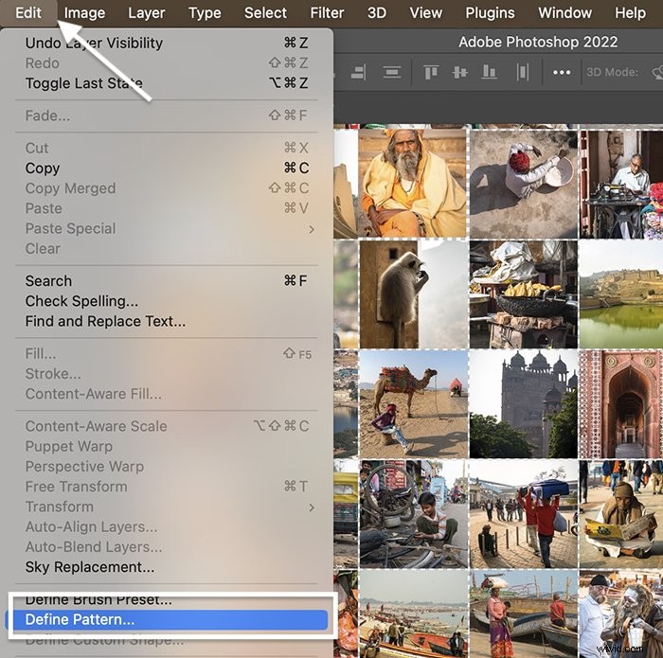Open the Filter menu
Viewport: 663px width, 658px height.
tap(327, 13)
